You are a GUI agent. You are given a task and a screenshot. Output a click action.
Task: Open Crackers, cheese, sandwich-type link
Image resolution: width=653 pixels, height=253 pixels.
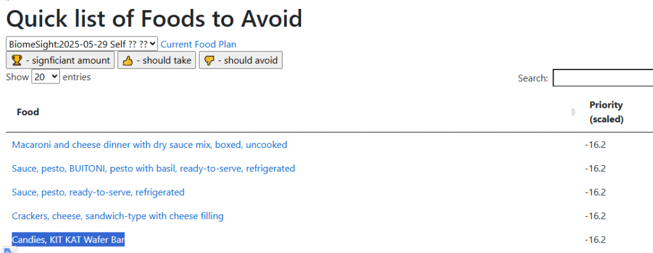click(x=118, y=216)
